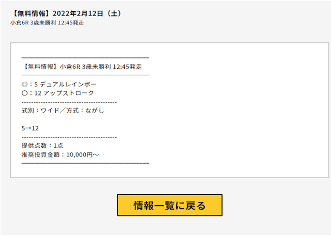Click the bottom thick divider line in box

click(85, 163)
